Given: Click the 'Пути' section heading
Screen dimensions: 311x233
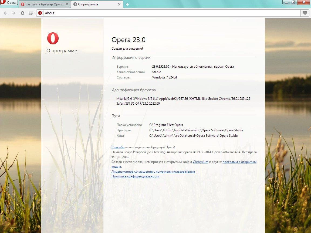Looking at the screenshot, I should (116, 116).
